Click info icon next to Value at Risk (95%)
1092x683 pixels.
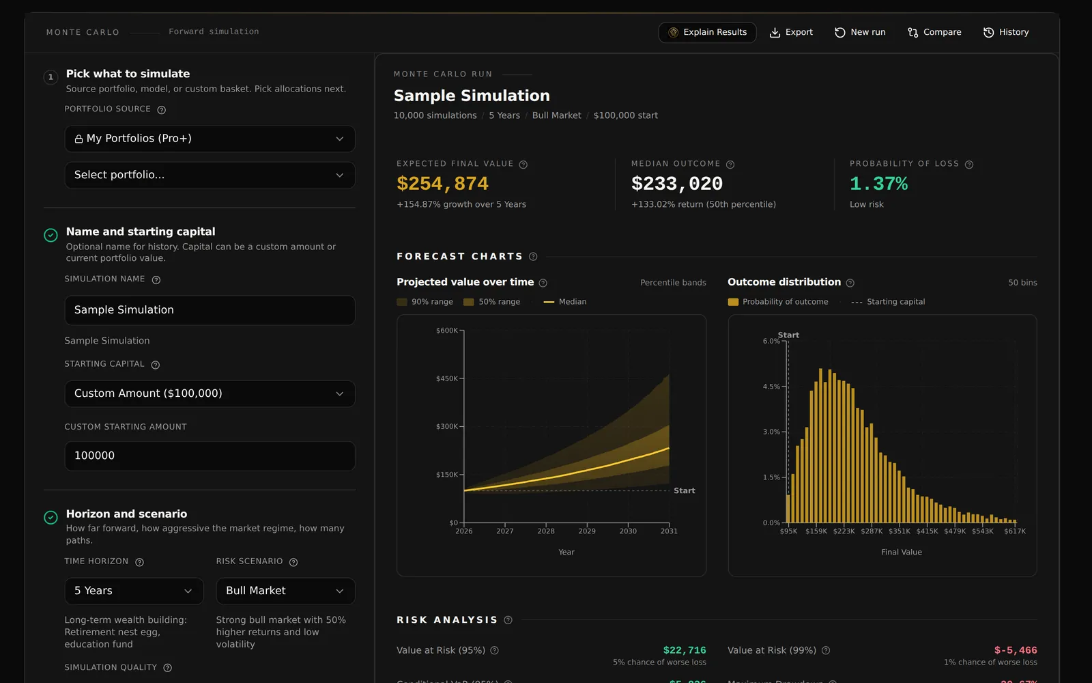point(495,650)
